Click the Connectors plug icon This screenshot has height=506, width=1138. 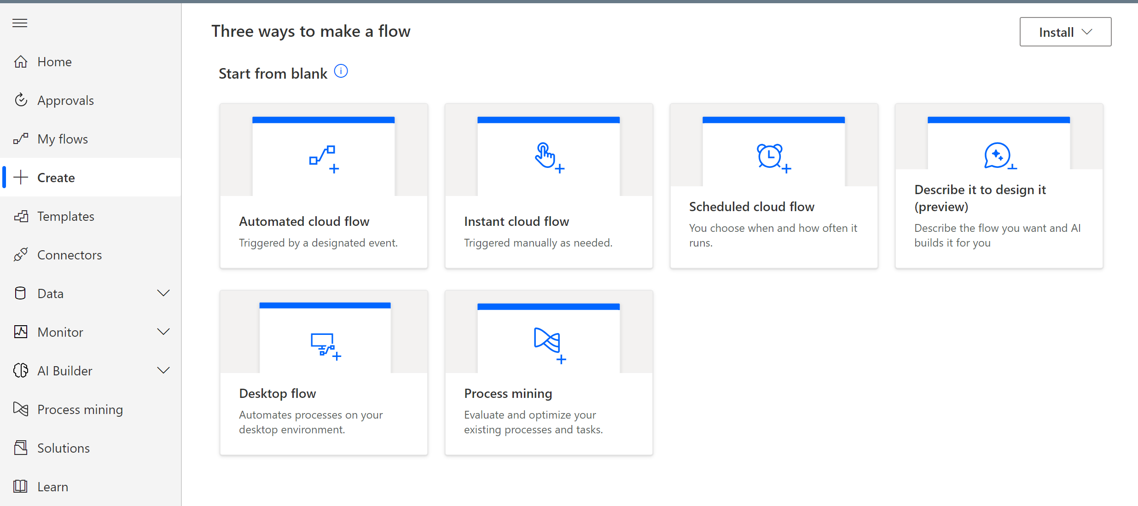point(21,255)
